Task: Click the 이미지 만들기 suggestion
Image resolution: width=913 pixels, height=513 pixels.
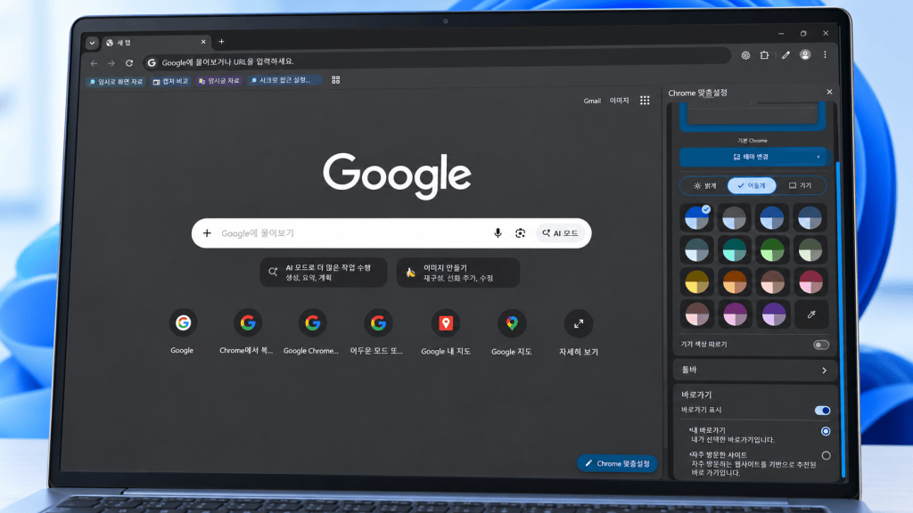Action: pos(458,273)
